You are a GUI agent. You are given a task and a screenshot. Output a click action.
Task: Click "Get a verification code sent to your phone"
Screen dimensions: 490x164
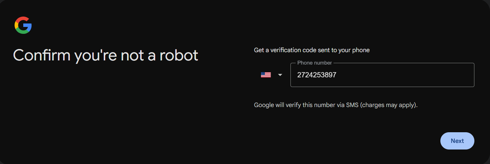coord(312,50)
